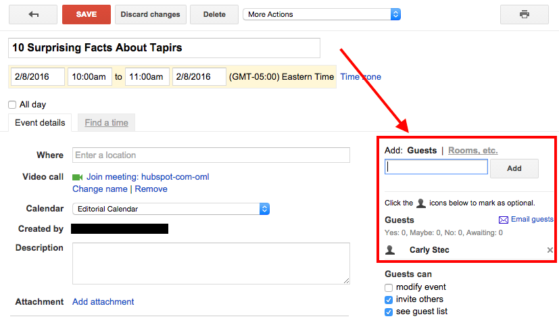Switch to the Find a time tab
559x323 pixels.
106,123
